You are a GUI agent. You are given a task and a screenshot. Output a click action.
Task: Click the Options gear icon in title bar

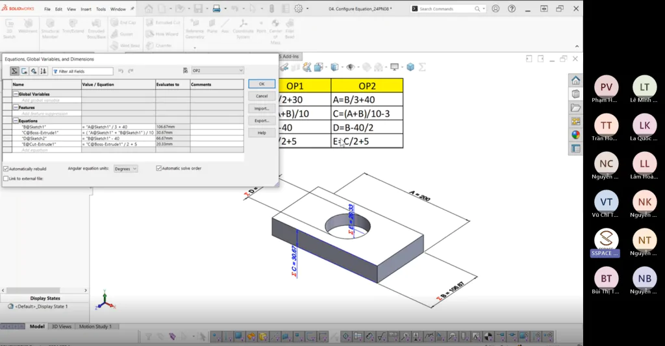tap(299, 8)
